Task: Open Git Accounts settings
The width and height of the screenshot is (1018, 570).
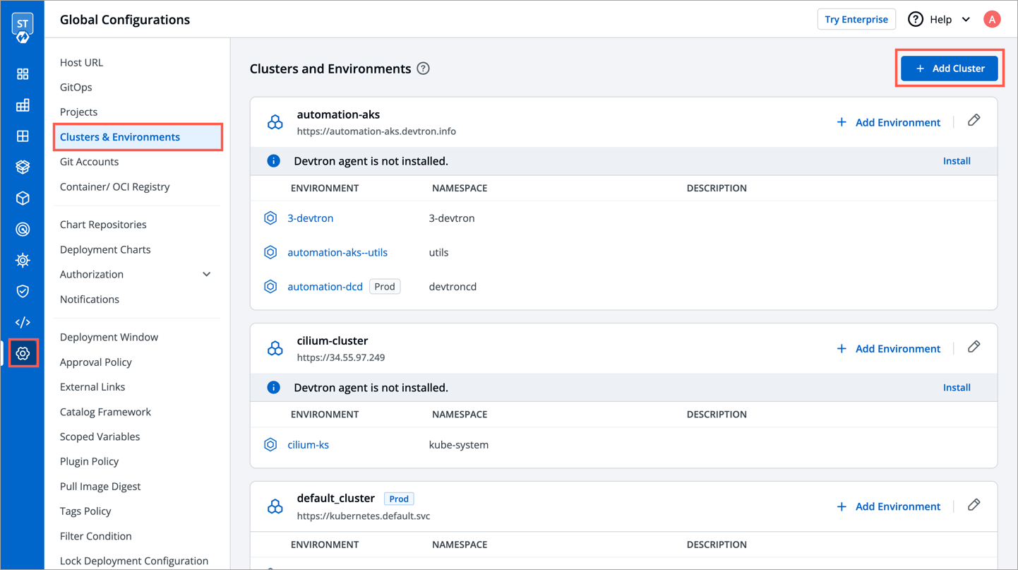Action: point(89,162)
